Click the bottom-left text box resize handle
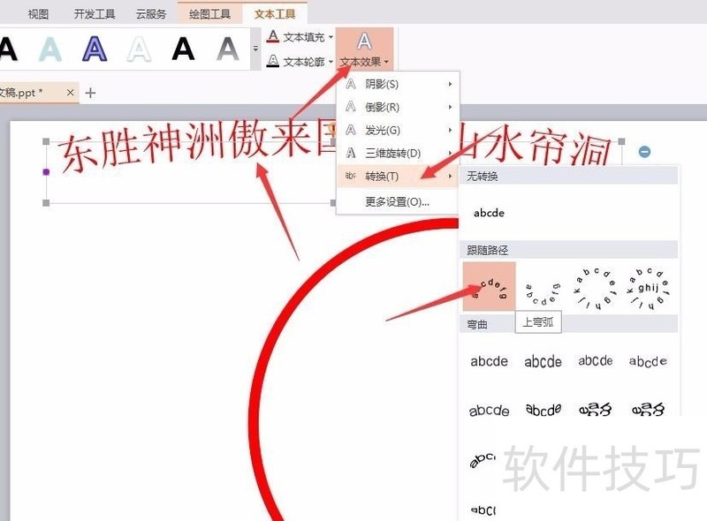The image size is (707, 521). 46,203
